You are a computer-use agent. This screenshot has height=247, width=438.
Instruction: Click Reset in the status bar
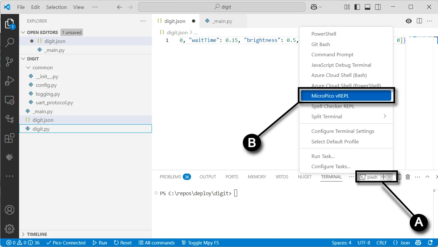(123, 243)
